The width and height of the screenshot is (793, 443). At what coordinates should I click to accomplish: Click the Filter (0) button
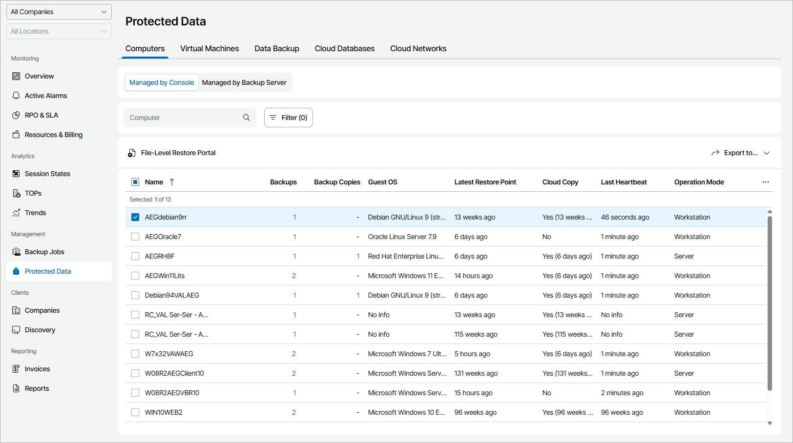[289, 118]
